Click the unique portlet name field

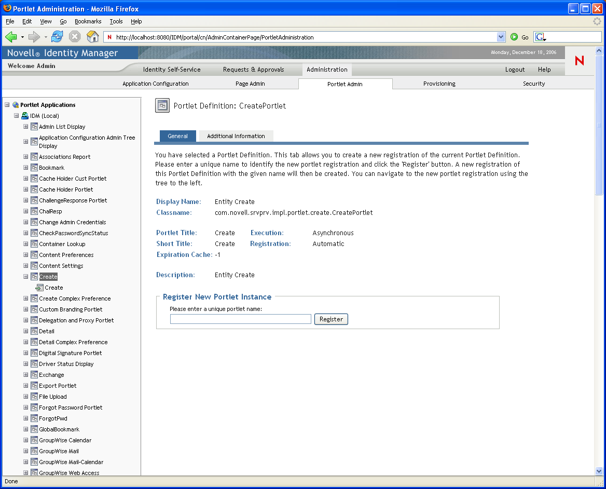pos(240,319)
